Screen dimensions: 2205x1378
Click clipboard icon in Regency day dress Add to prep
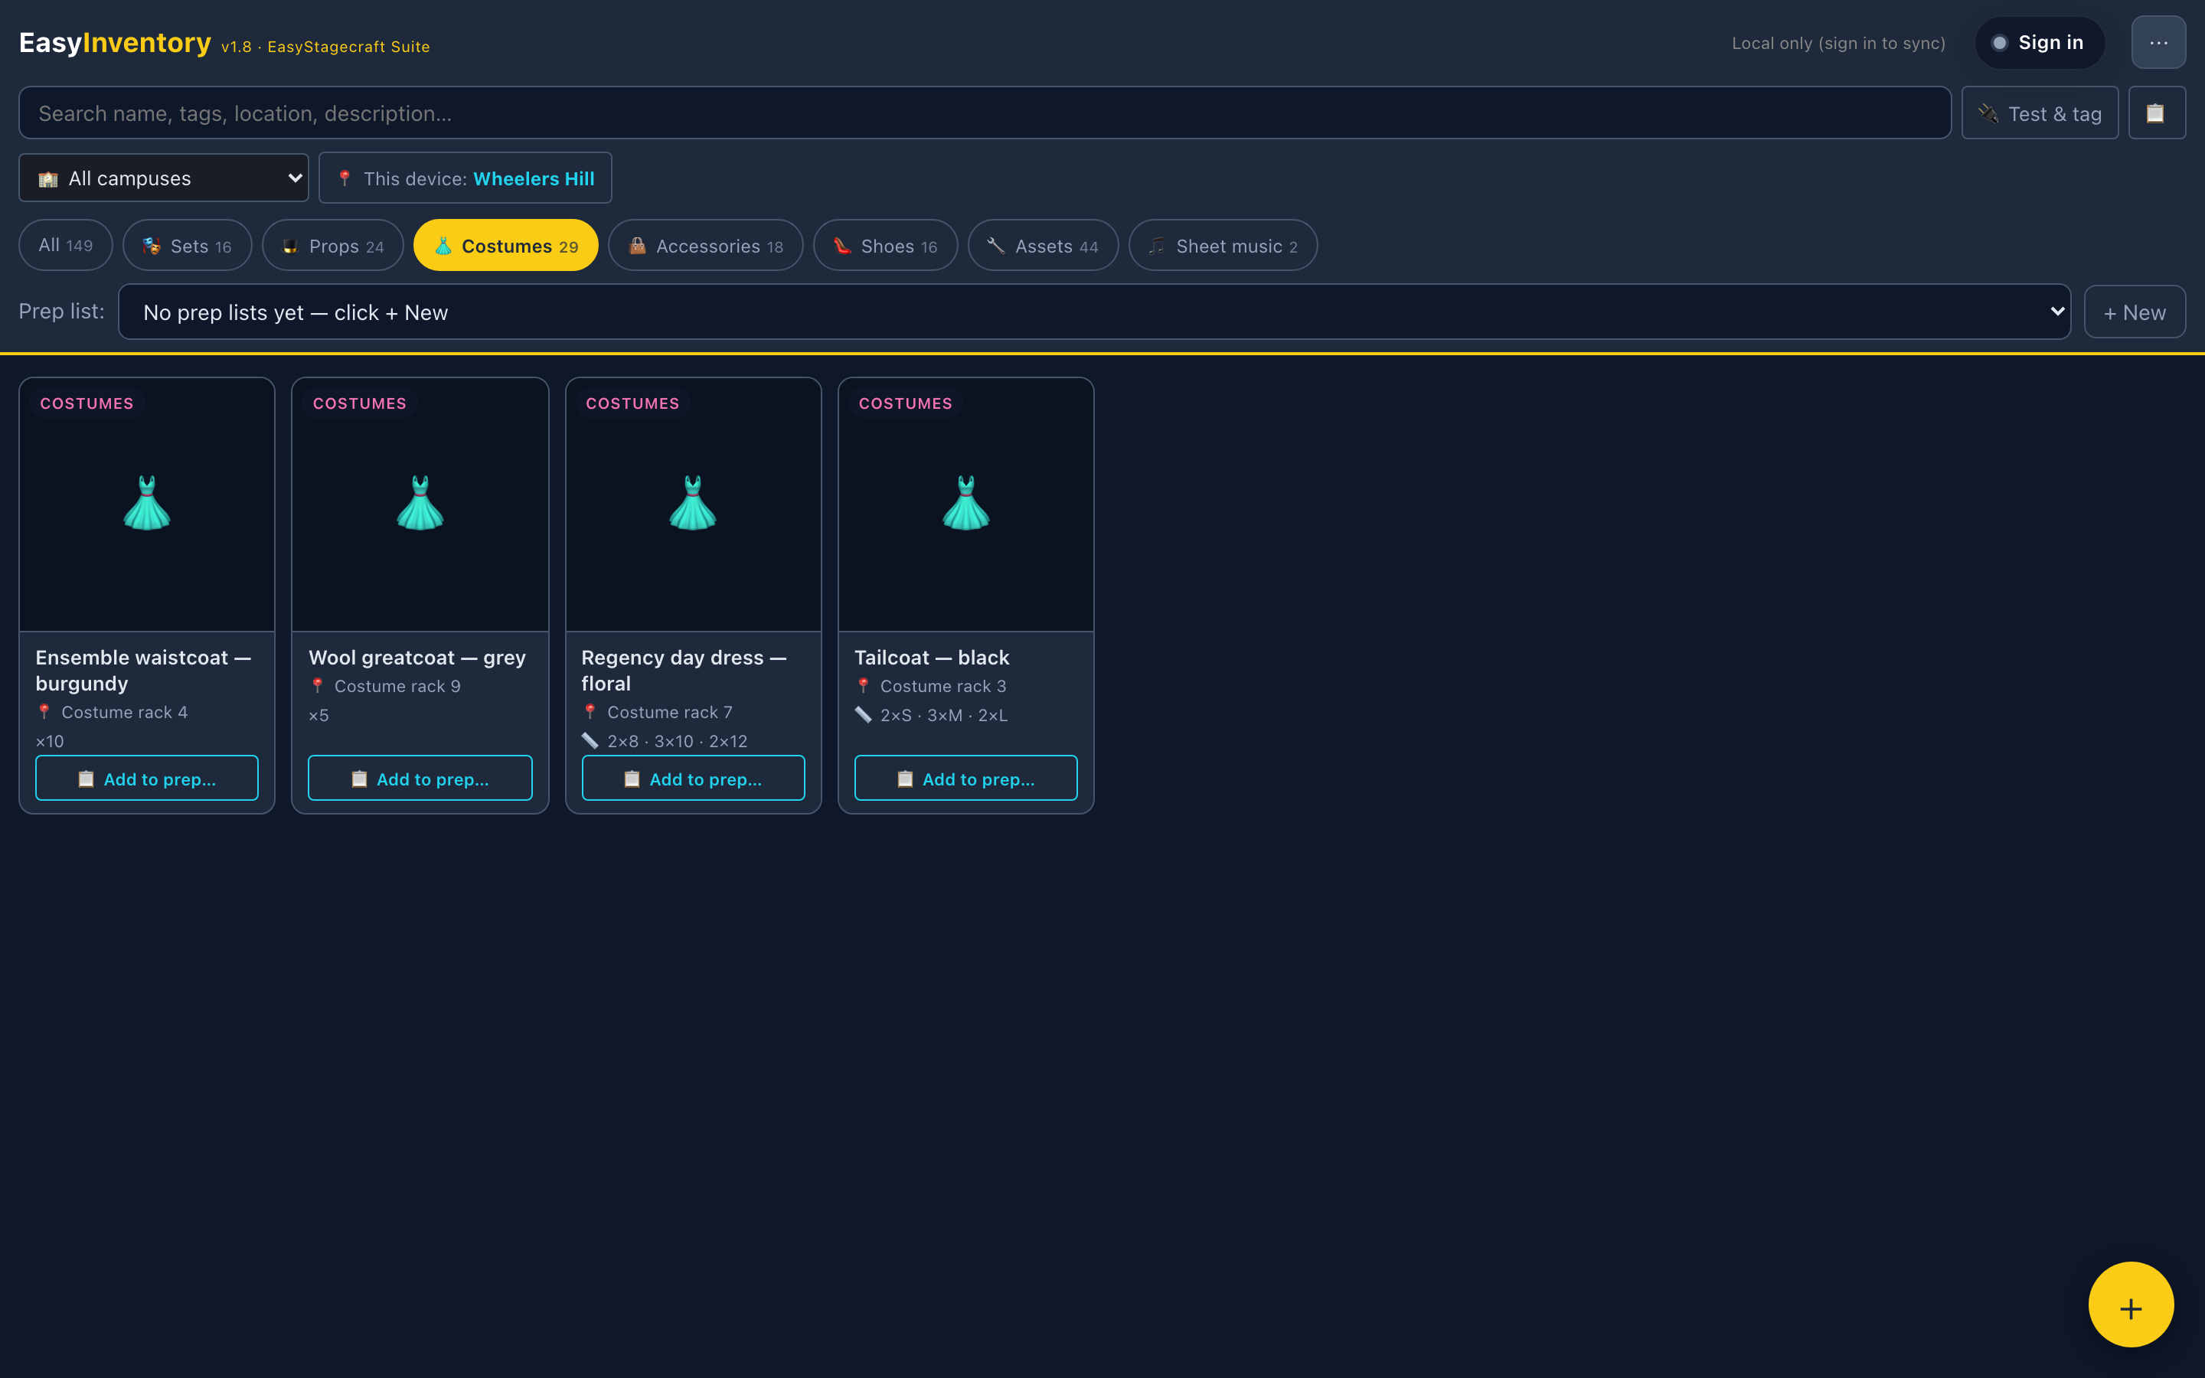[x=632, y=779]
